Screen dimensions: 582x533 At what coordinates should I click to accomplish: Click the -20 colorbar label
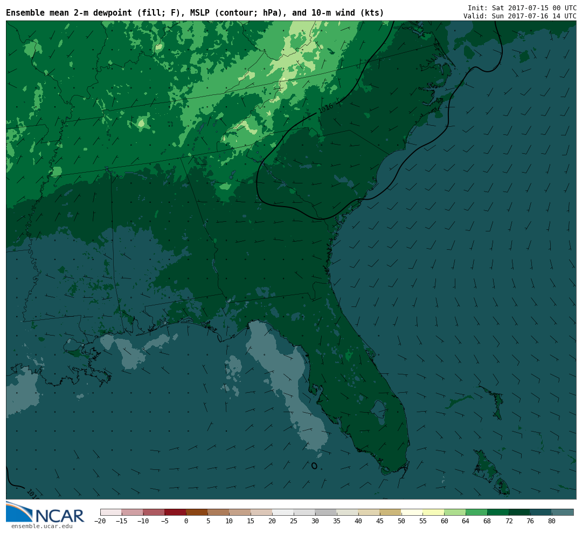coord(100,521)
